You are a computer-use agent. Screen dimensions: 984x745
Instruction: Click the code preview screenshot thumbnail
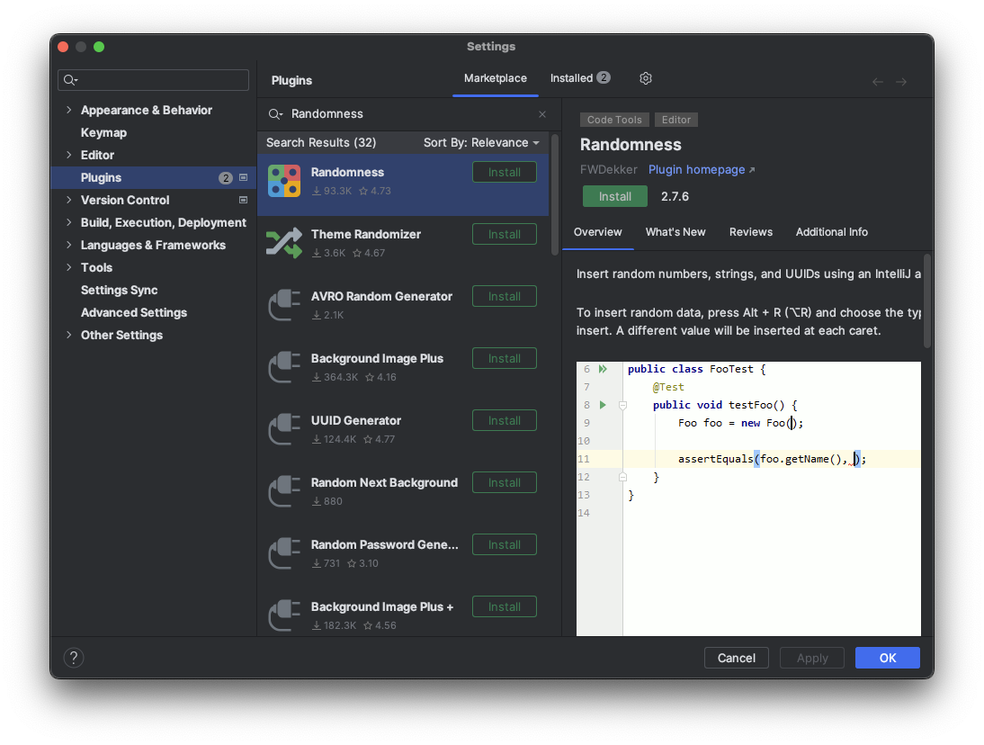(x=748, y=499)
